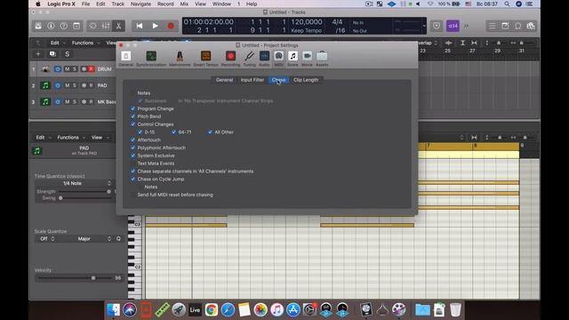
Task: Open Tuning pane in Project Settings
Action: (249, 59)
